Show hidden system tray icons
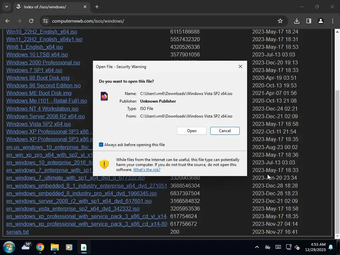340x255 pixels. [x=257, y=247]
